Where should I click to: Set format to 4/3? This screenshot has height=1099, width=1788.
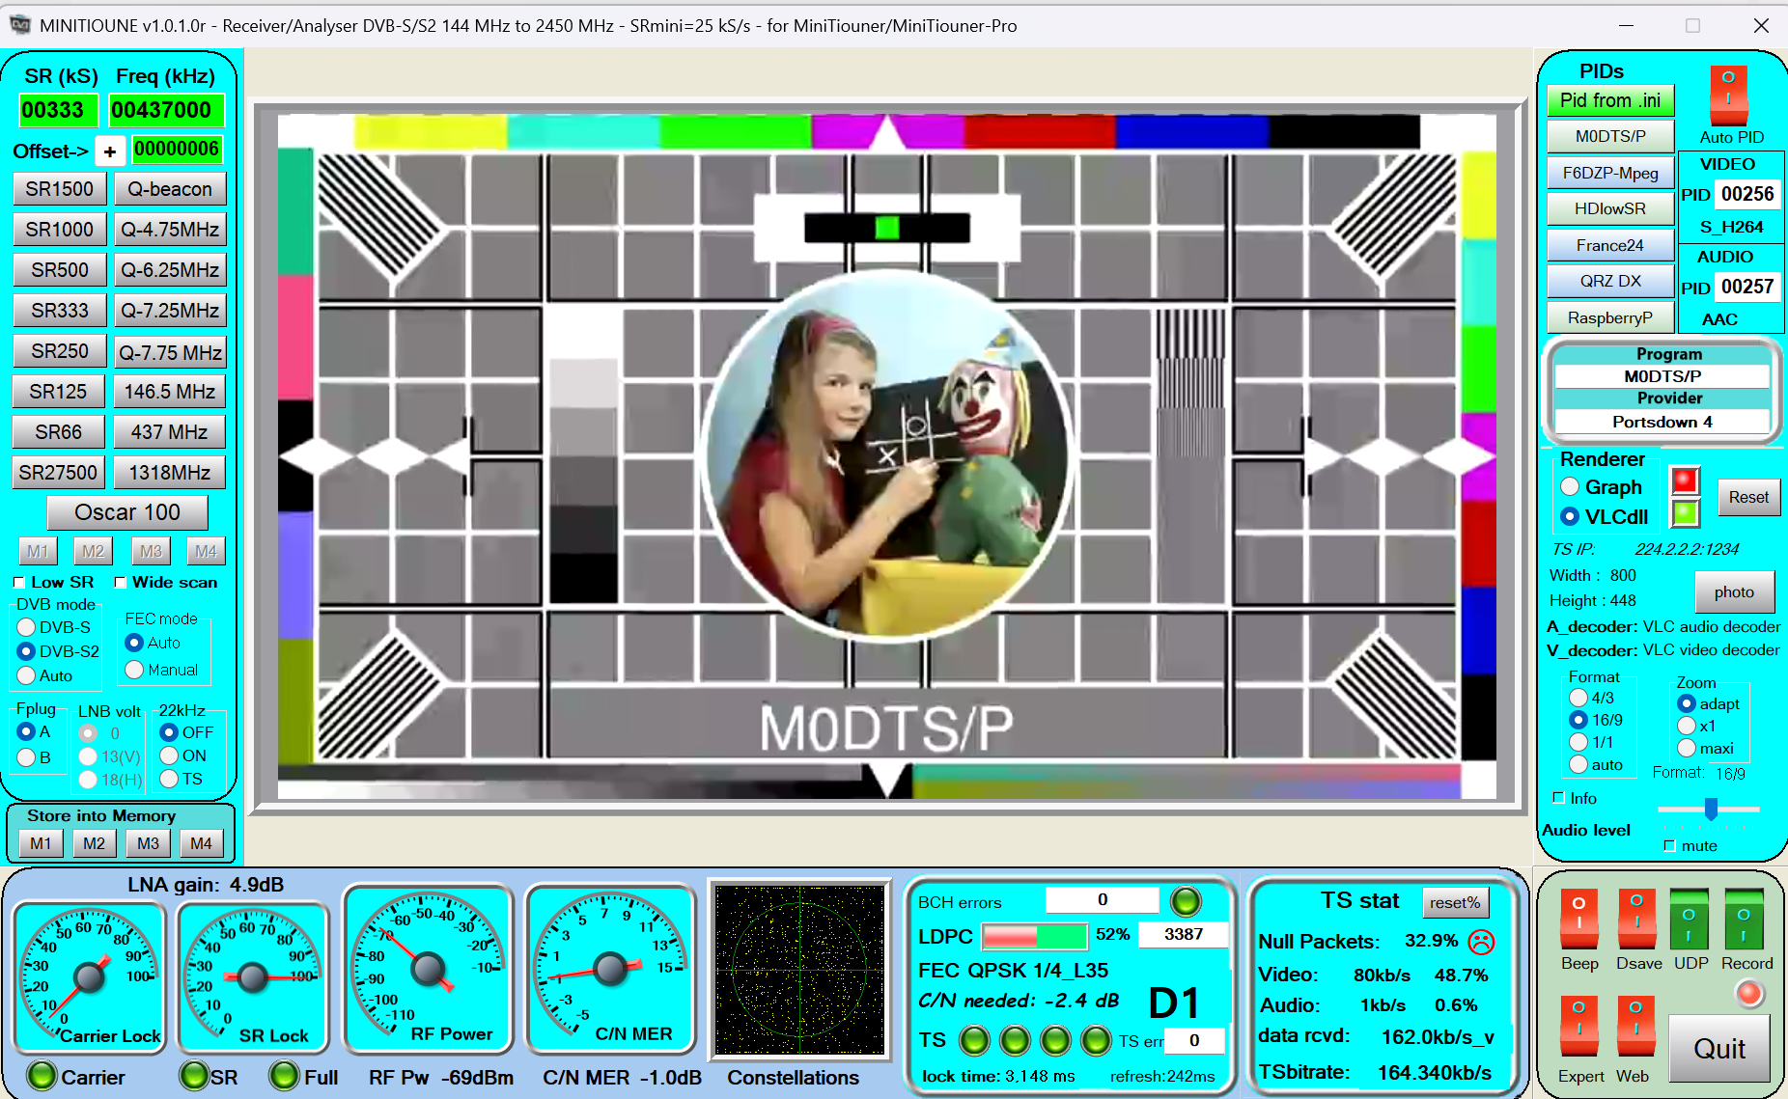(x=1578, y=698)
